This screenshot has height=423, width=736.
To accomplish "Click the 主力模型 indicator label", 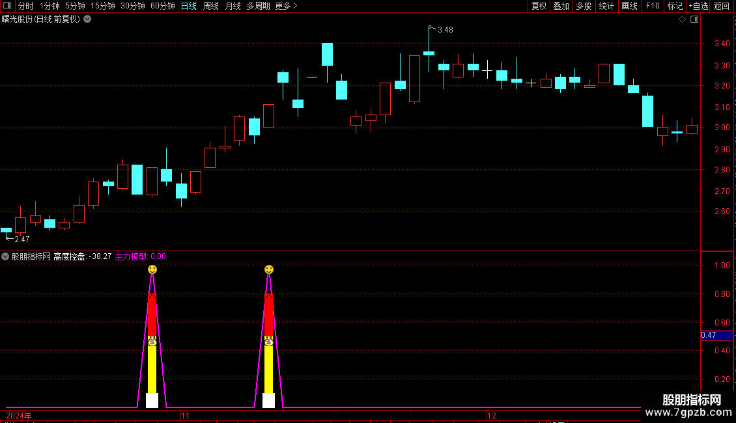I will [132, 256].
